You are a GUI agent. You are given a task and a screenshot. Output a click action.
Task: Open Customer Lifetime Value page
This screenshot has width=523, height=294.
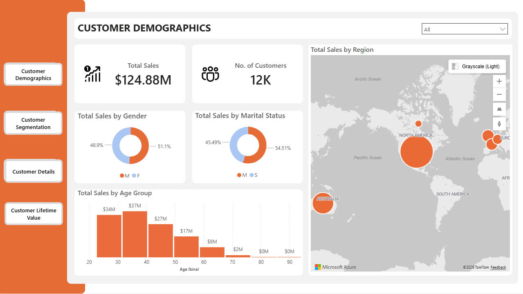tap(34, 214)
